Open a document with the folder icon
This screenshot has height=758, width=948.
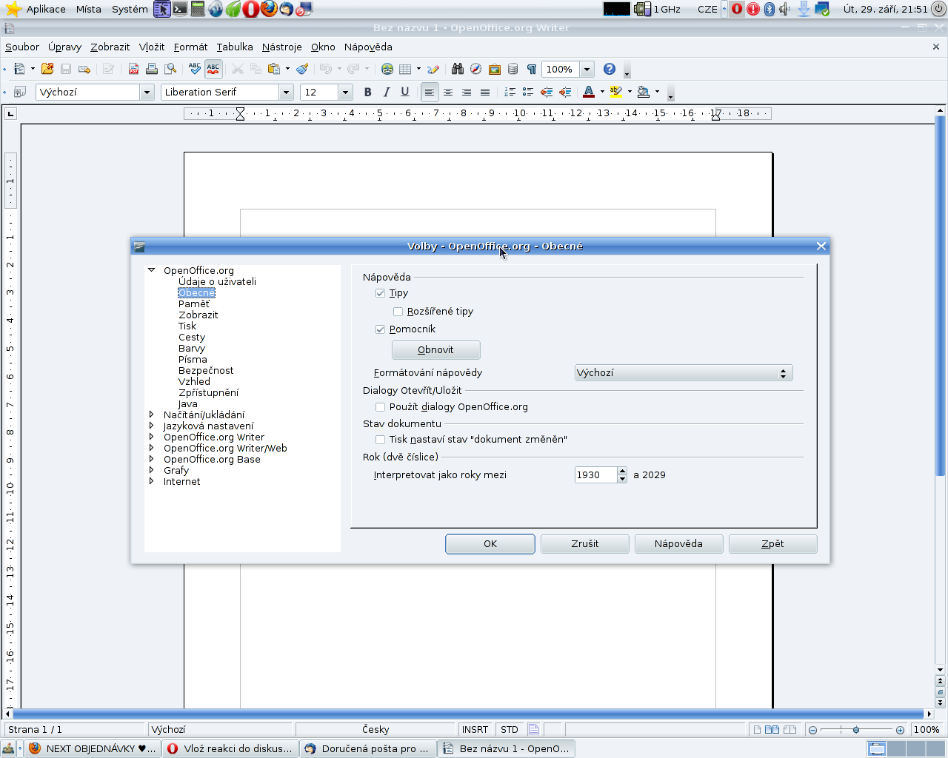point(47,69)
